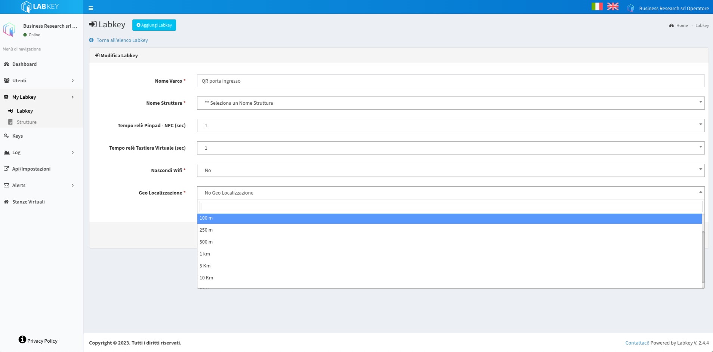Open the Nascondi Wifi dropdown

click(450, 170)
